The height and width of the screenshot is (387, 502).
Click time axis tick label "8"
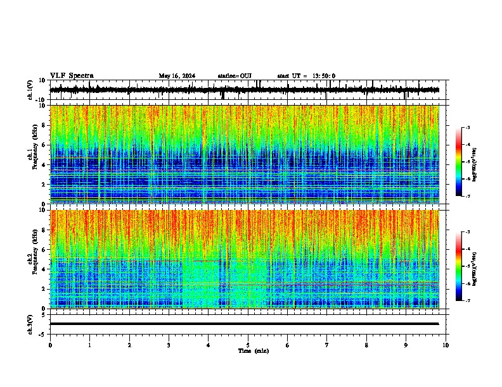(x=366, y=345)
